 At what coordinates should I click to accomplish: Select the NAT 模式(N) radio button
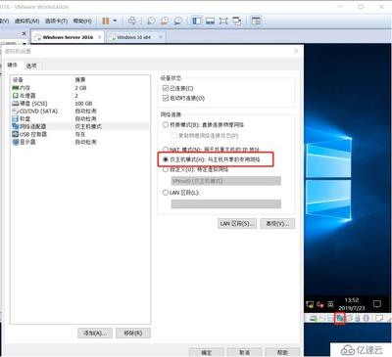click(166, 150)
